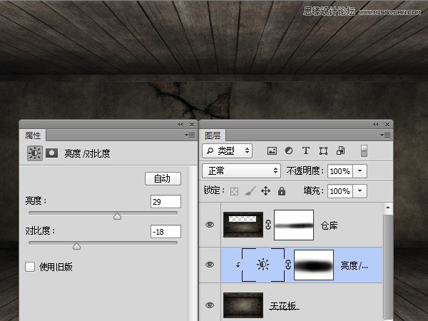428x321 pixels.
Task: Filter layers by shape type
Action: pyautogui.click(x=323, y=151)
